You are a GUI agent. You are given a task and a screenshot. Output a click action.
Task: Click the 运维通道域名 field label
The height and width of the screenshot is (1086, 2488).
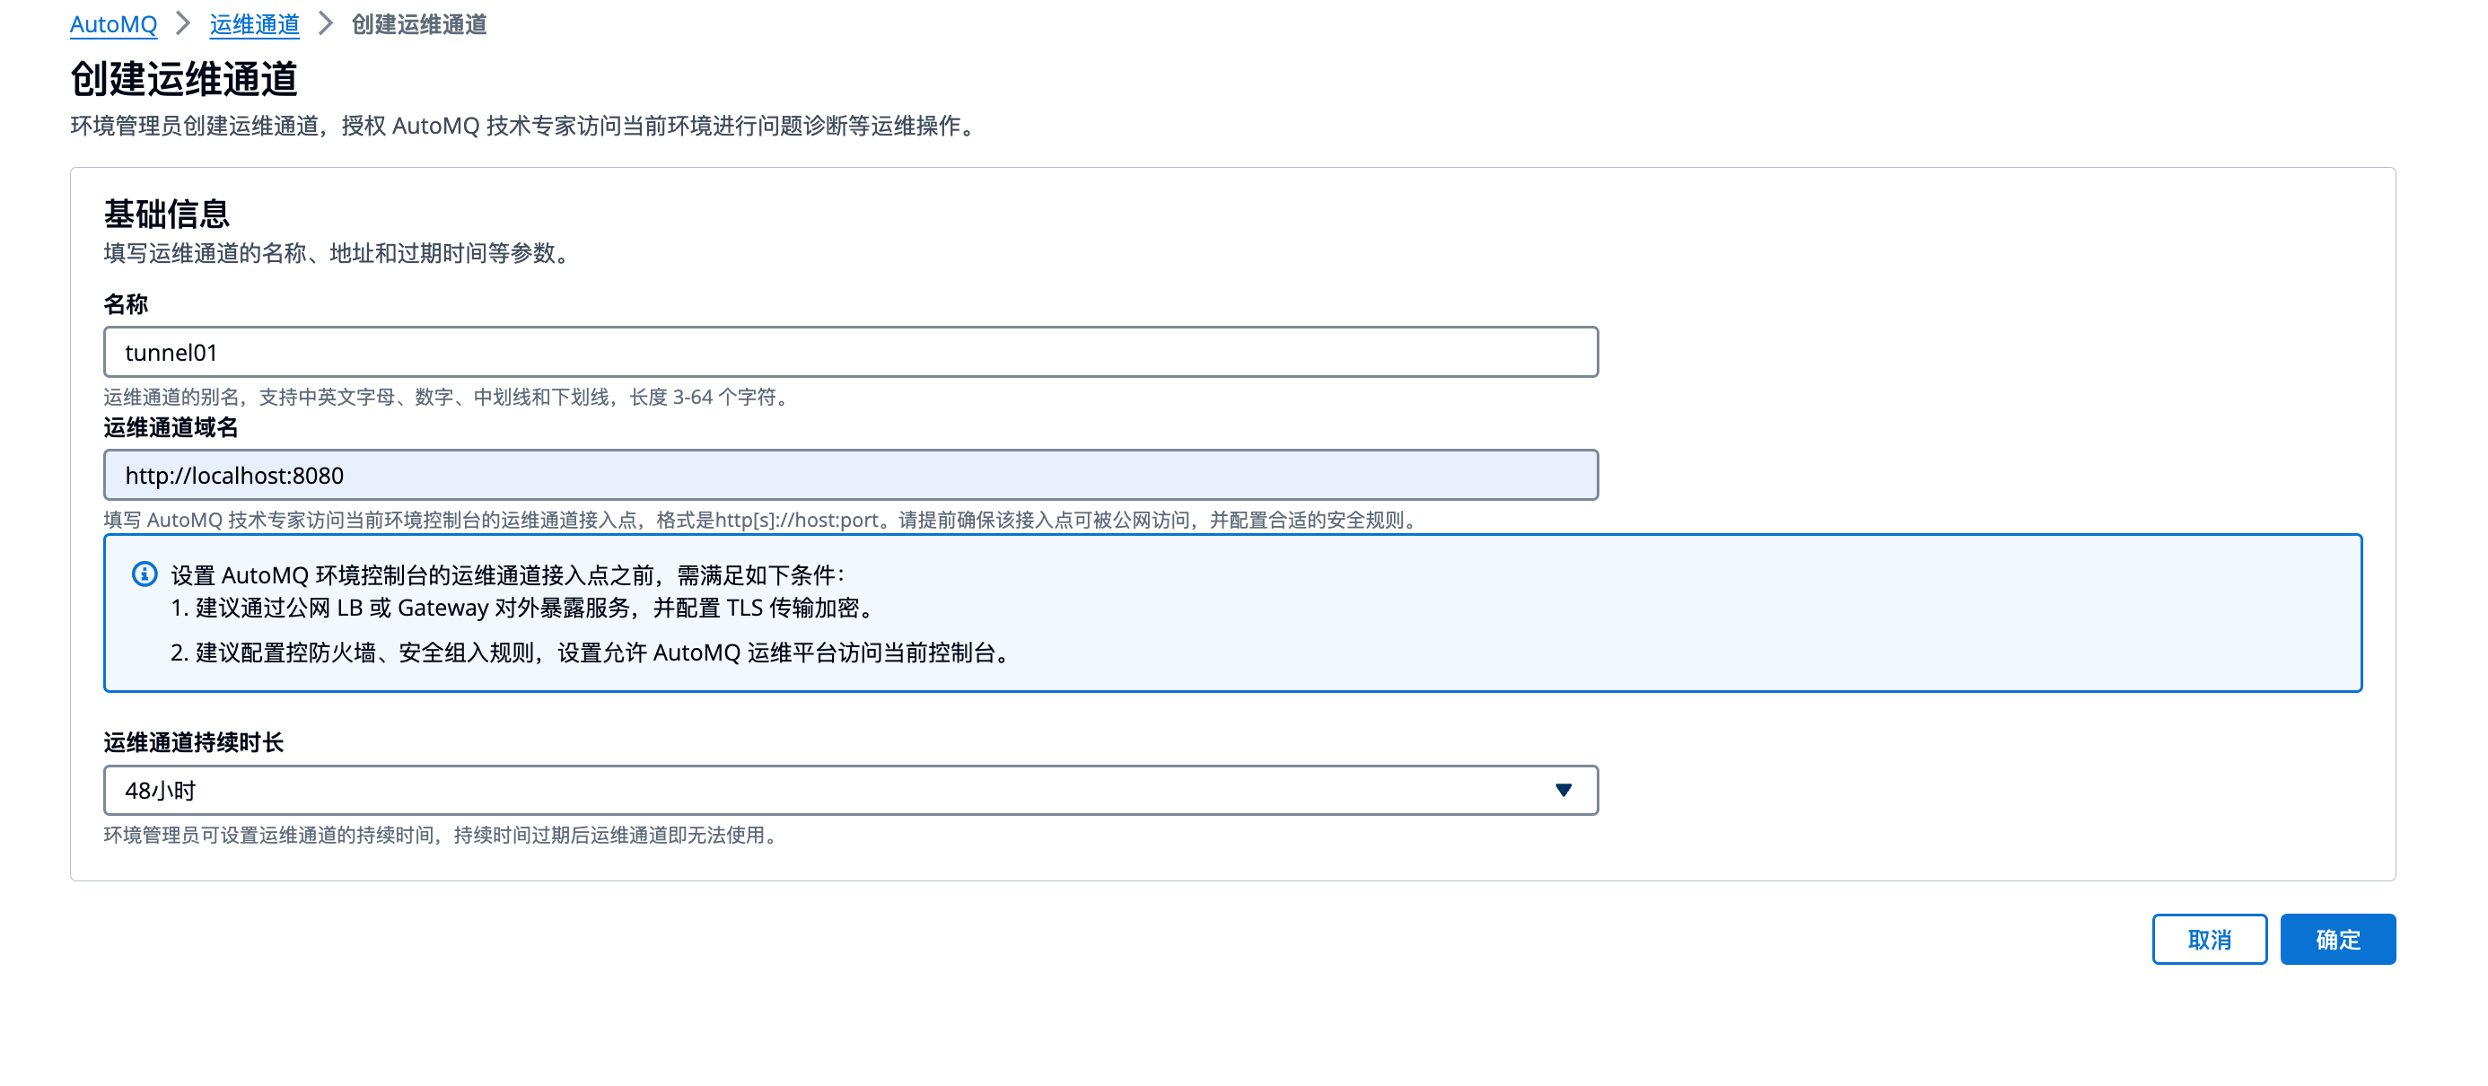[x=171, y=426]
